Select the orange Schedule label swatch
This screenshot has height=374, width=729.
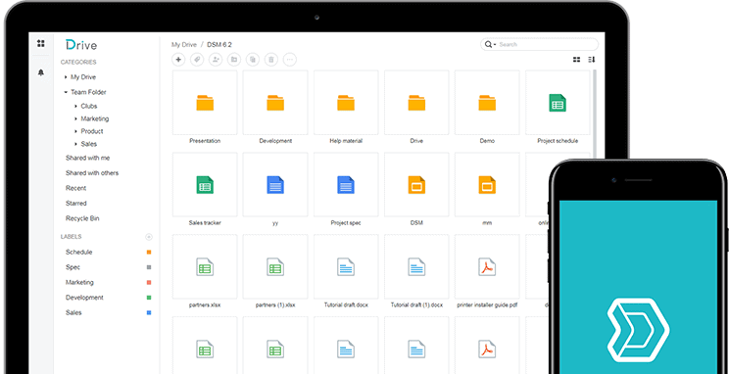point(149,253)
